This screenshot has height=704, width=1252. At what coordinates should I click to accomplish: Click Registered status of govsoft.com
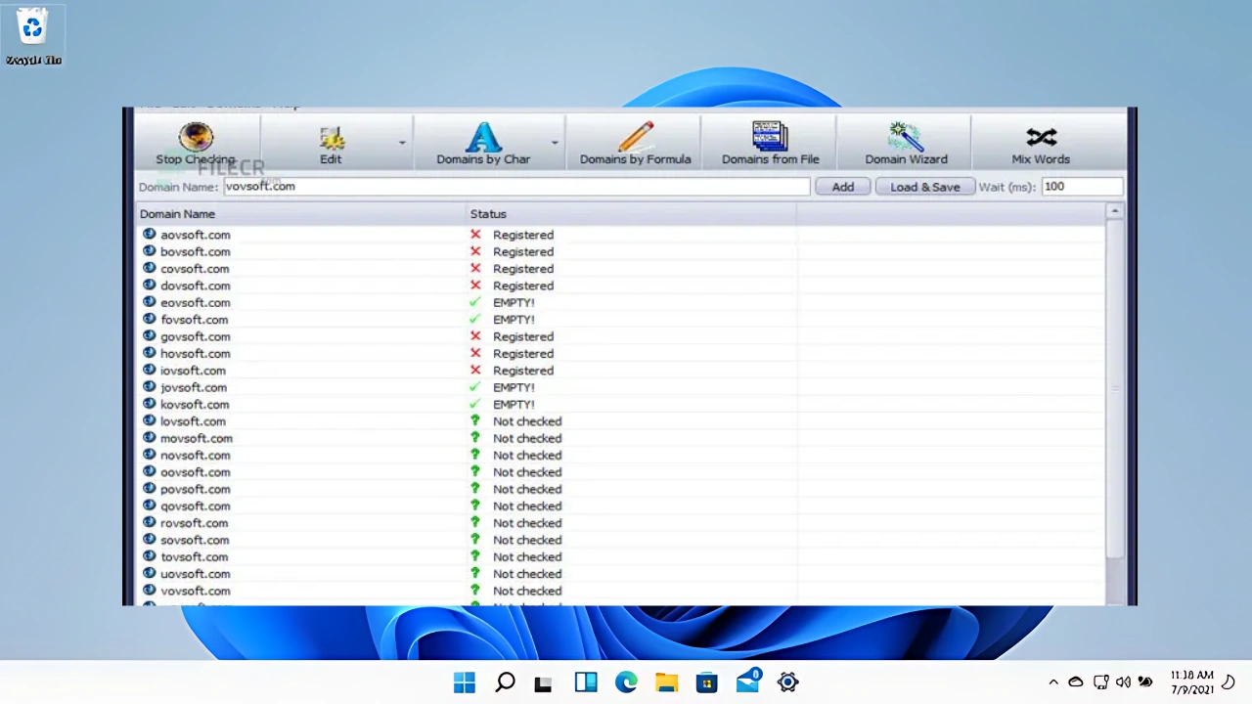coord(523,336)
